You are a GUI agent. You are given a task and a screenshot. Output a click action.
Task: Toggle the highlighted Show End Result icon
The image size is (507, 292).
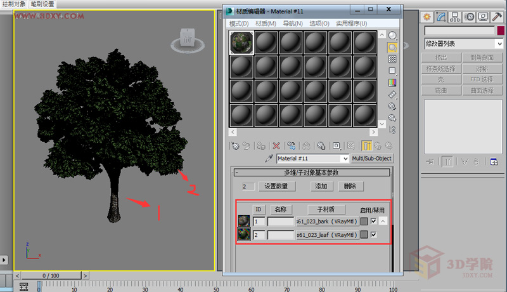[367, 146]
